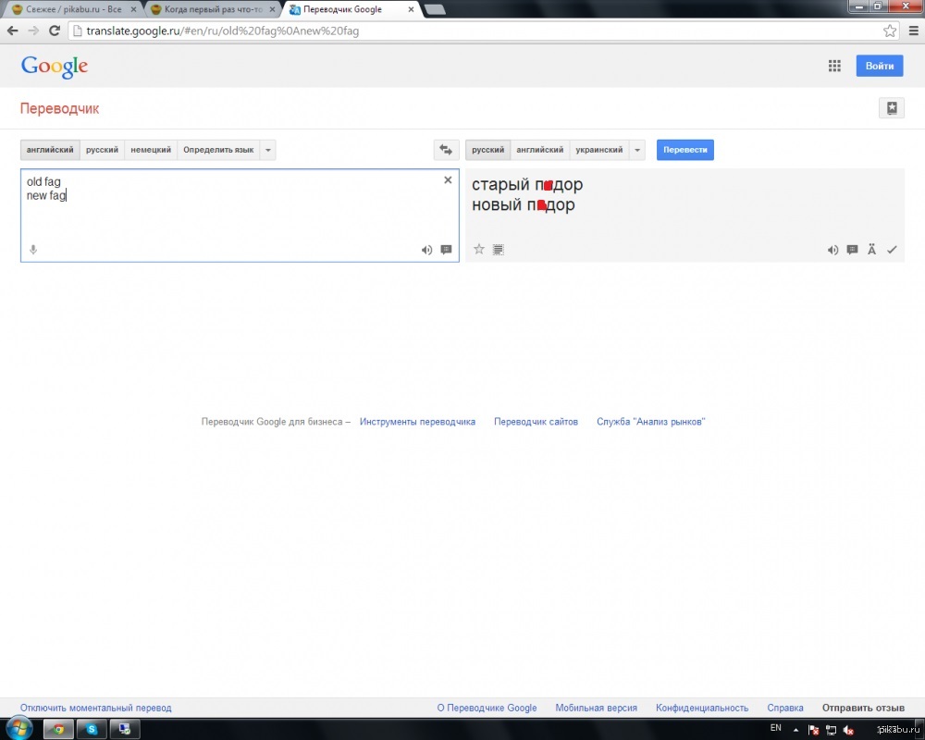Click the browser back arrow
Screen dimensions: 925x740
pyautogui.click(x=12, y=31)
